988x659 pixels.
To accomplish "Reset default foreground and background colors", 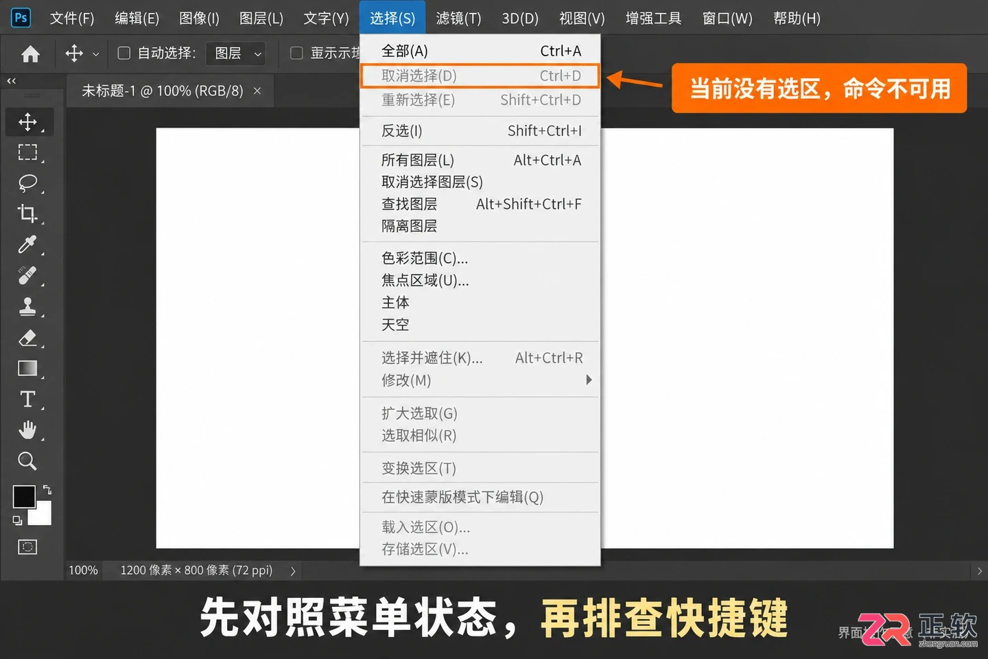I will 17,520.
